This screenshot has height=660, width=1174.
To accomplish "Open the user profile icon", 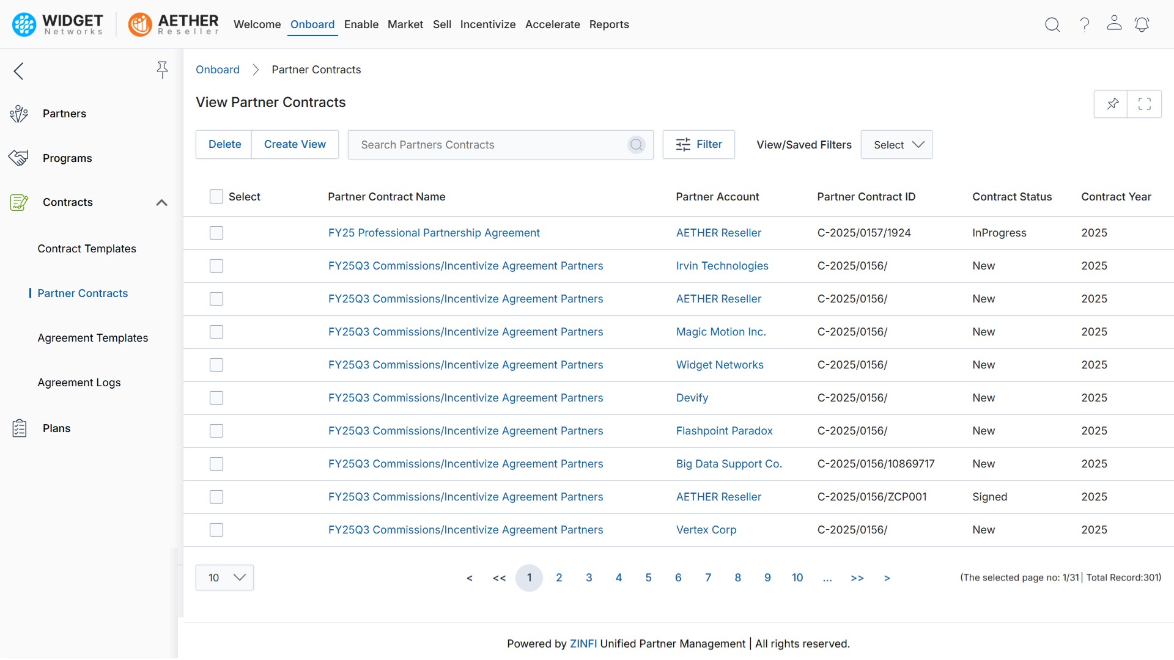I will click(1114, 23).
